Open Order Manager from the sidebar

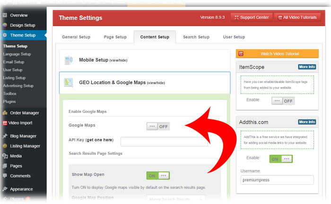(24, 113)
